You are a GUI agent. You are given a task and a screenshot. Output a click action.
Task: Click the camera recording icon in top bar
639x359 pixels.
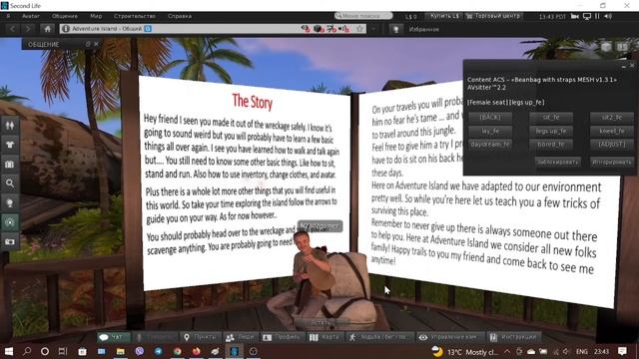tap(575, 16)
